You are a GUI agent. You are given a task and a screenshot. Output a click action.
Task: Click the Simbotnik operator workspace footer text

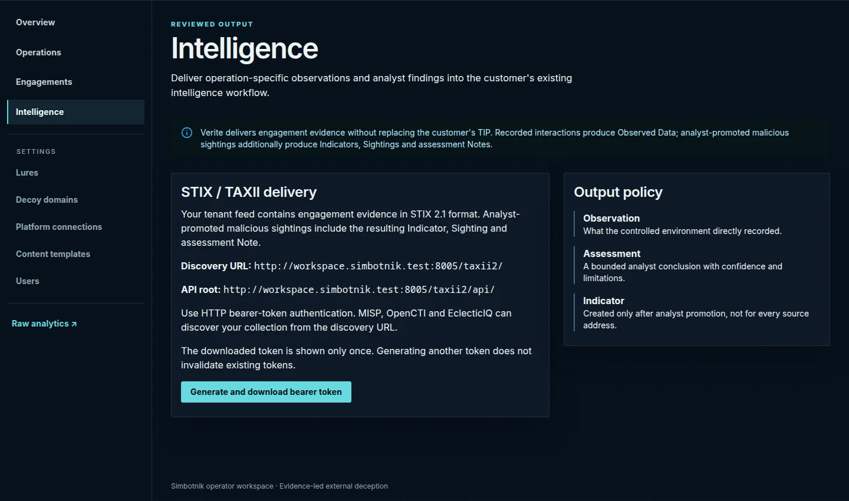279,486
